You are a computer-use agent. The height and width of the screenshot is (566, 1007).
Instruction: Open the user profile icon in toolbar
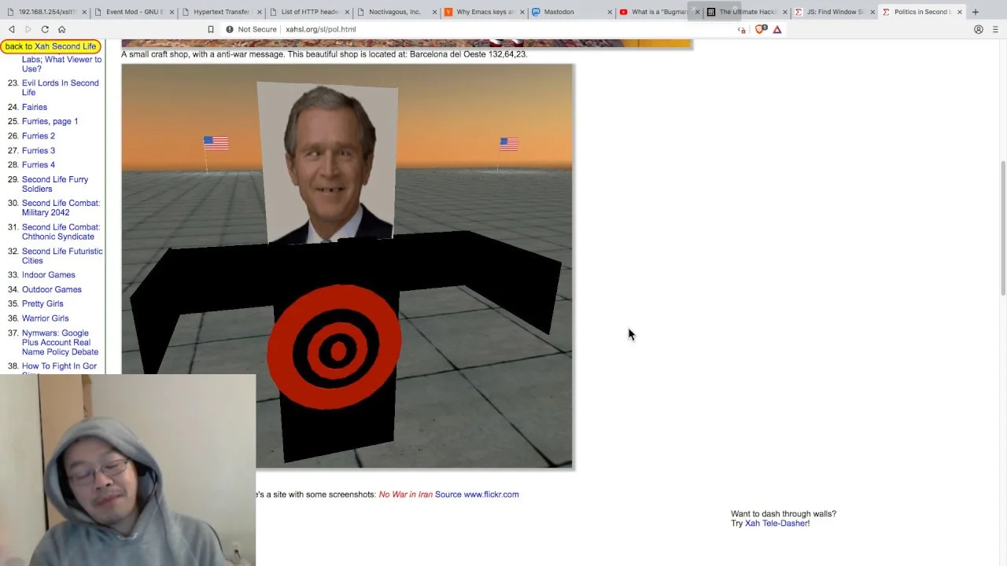pyautogui.click(x=979, y=29)
